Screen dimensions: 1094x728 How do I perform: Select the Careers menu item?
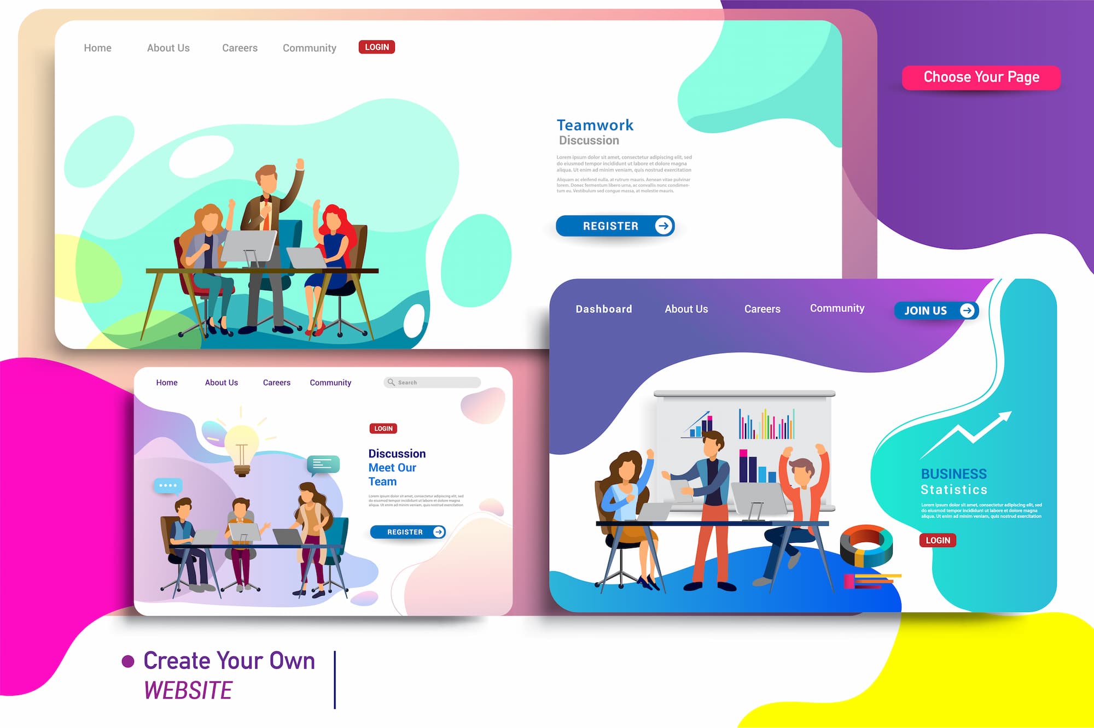click(x=239, y=47)
